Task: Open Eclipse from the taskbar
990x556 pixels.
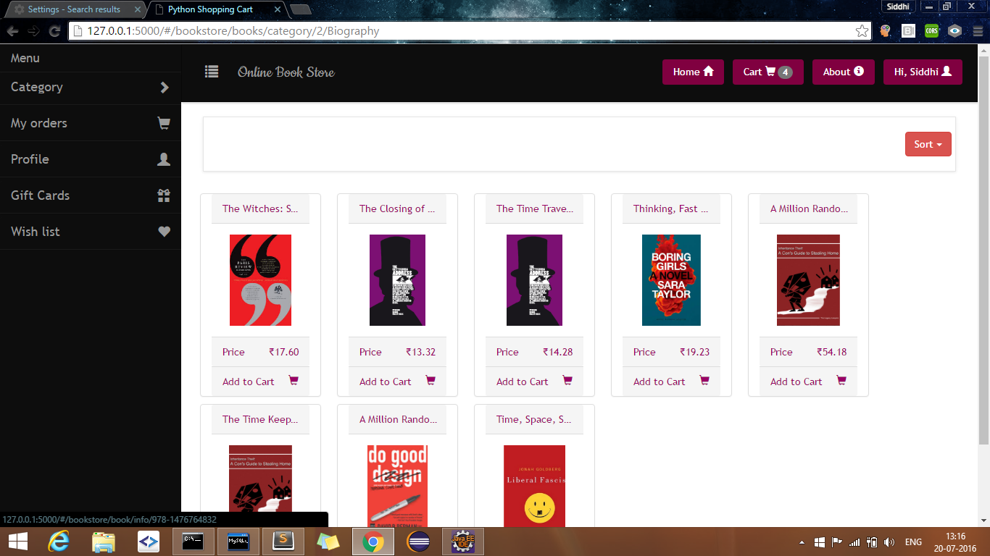Action: point(418,542)
